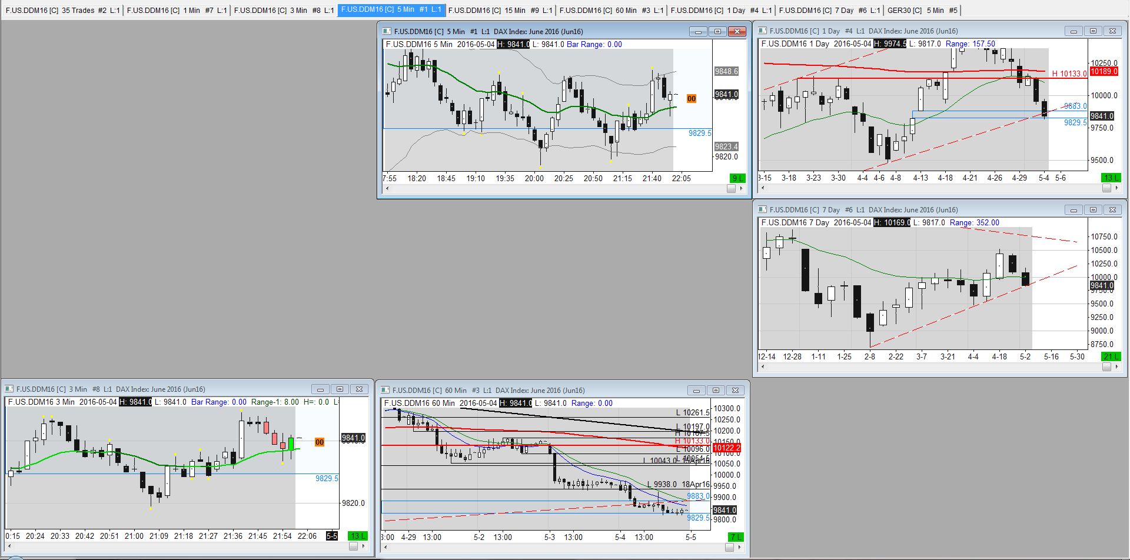1130x560 pixels.
Task: Click "L 10261.5" line label in 60 Min chart
Action: coord(693,413)
